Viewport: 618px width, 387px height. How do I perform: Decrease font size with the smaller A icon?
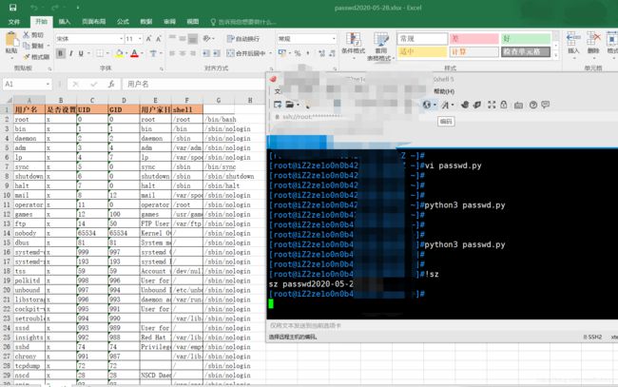[159, 39]
